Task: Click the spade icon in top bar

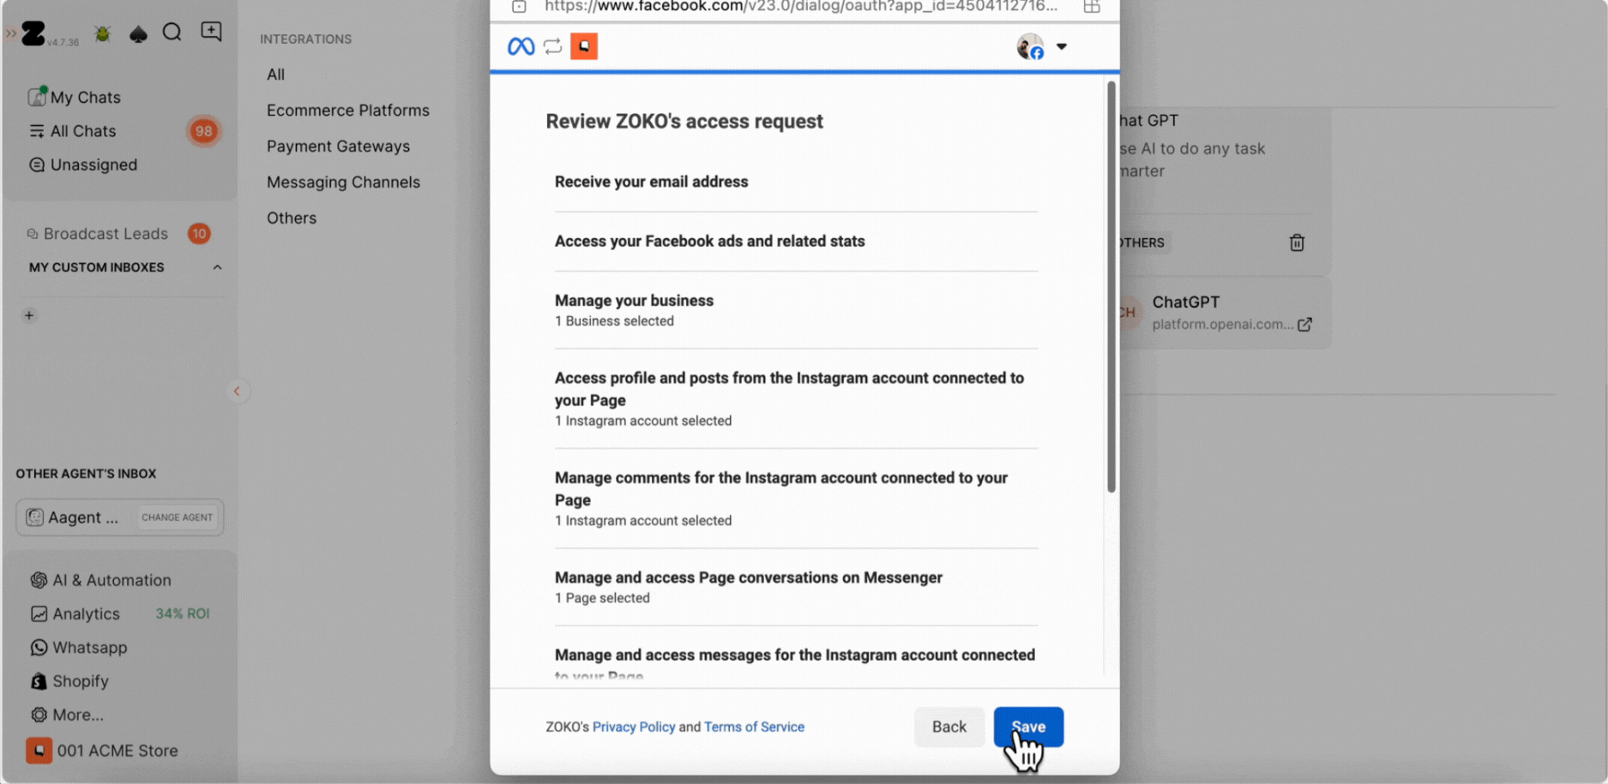Action: tap(138, 33)
